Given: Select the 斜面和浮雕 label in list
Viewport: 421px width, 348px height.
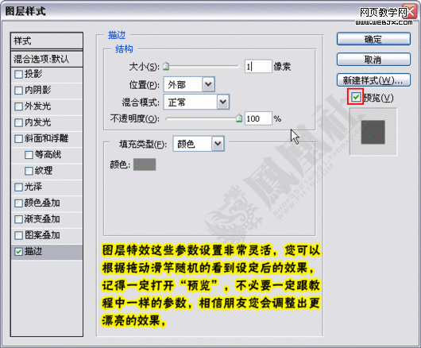Looking at the screenshot, I should pos(46,138).
